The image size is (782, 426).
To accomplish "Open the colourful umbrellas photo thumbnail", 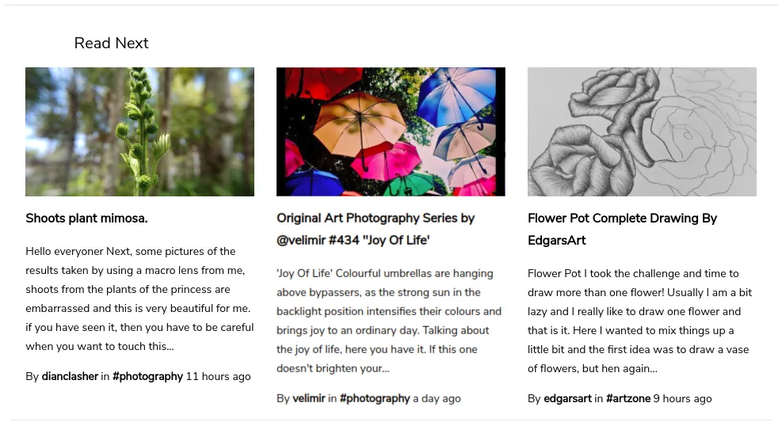I will [391, 132].
